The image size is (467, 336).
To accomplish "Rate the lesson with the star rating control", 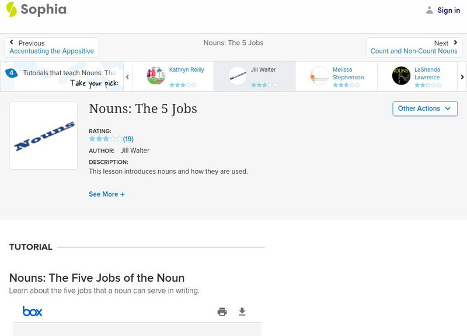I will pyautogui.click(x=104, y=139).
